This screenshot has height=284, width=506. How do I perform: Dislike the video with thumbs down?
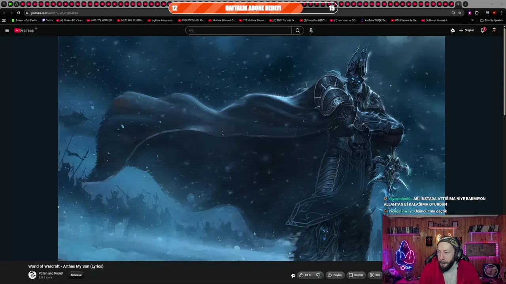(x=318, y=275)
